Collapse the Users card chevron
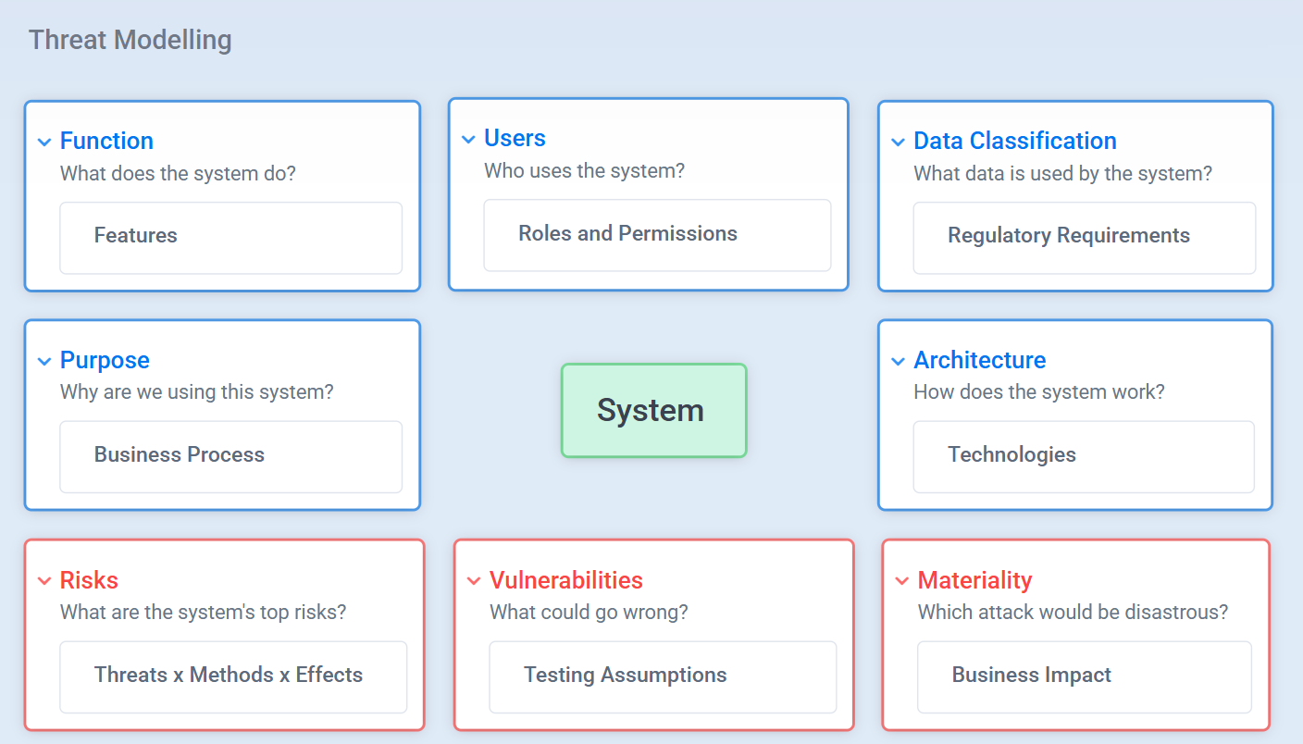Screen dimensions: 1303x744 [x=468, y=139]
